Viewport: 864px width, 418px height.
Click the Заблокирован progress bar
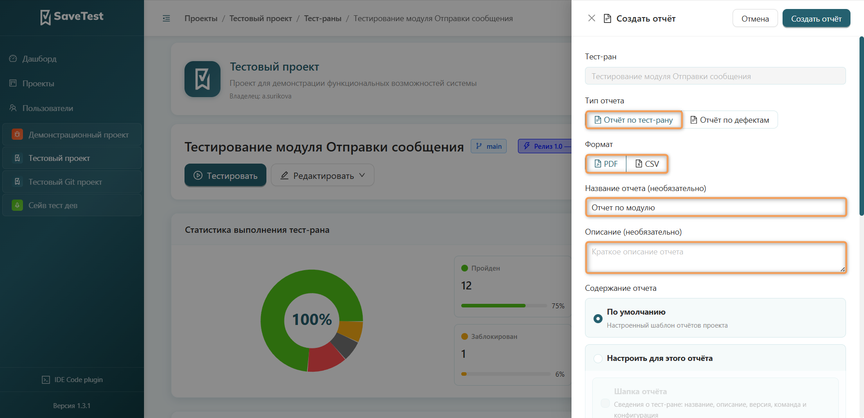[x=506, y=374]
